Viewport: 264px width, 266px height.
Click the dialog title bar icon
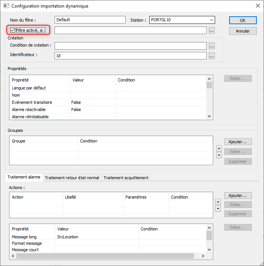click(6, 6)
